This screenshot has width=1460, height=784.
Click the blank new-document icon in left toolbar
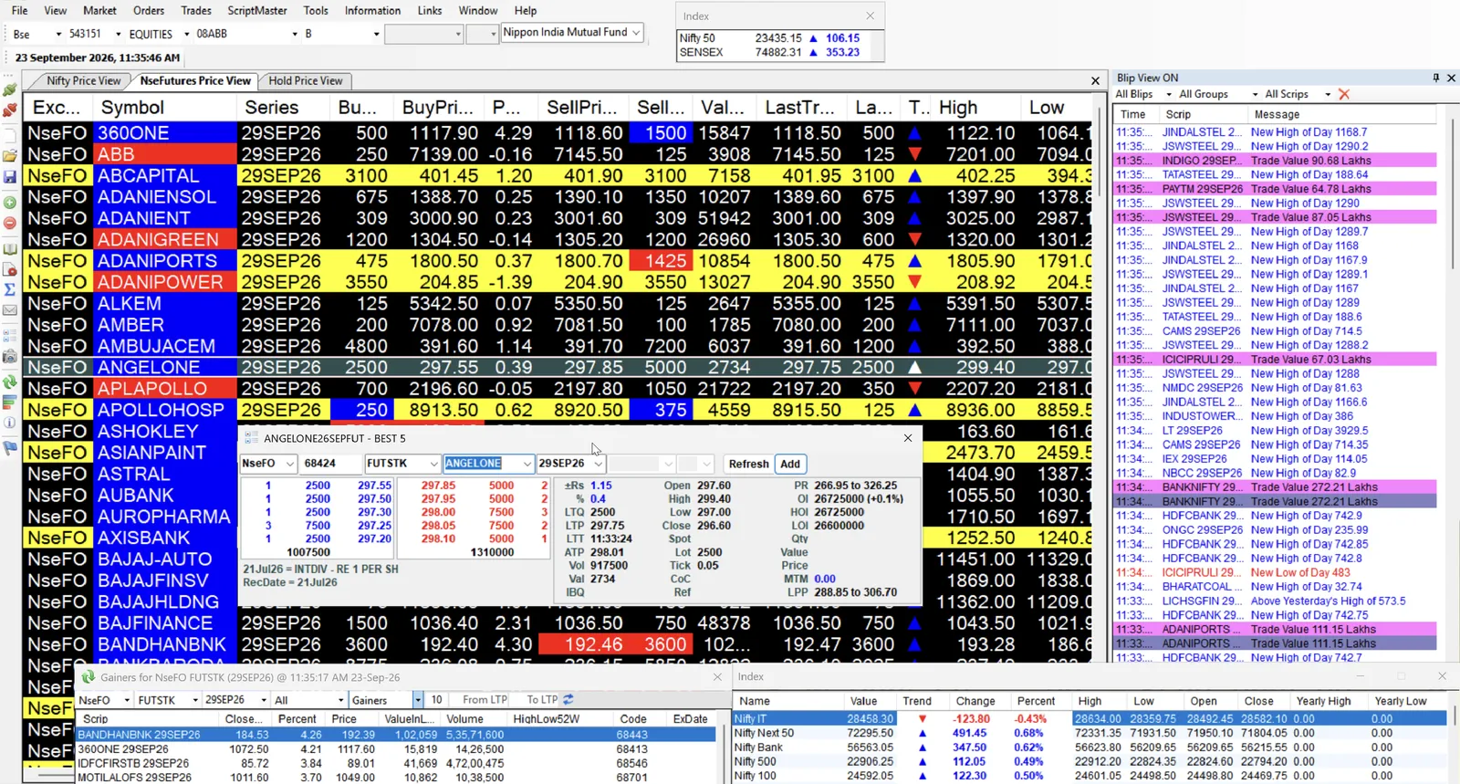click(10, 133)
